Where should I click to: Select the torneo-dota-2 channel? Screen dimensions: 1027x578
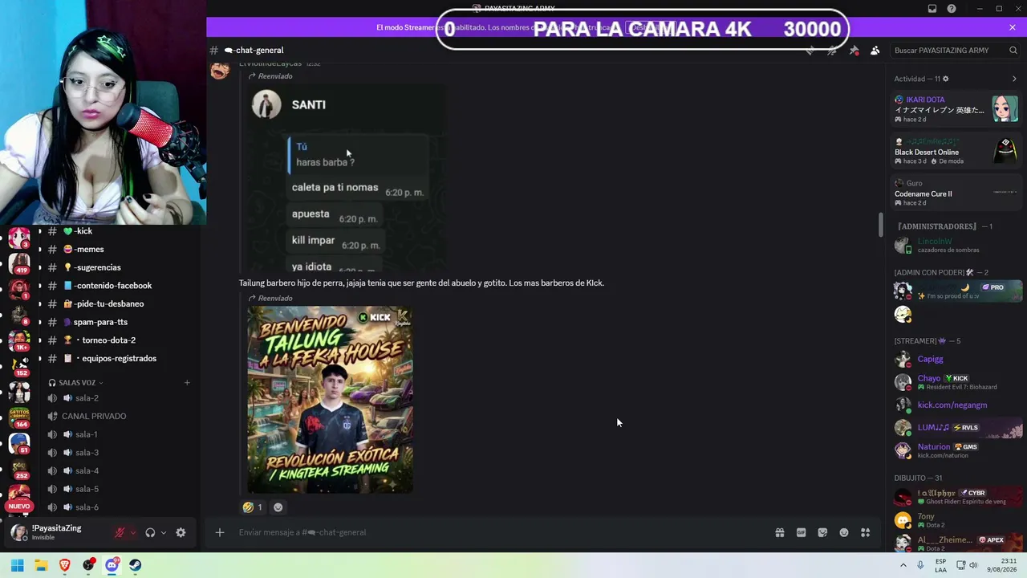coord(118,340)
